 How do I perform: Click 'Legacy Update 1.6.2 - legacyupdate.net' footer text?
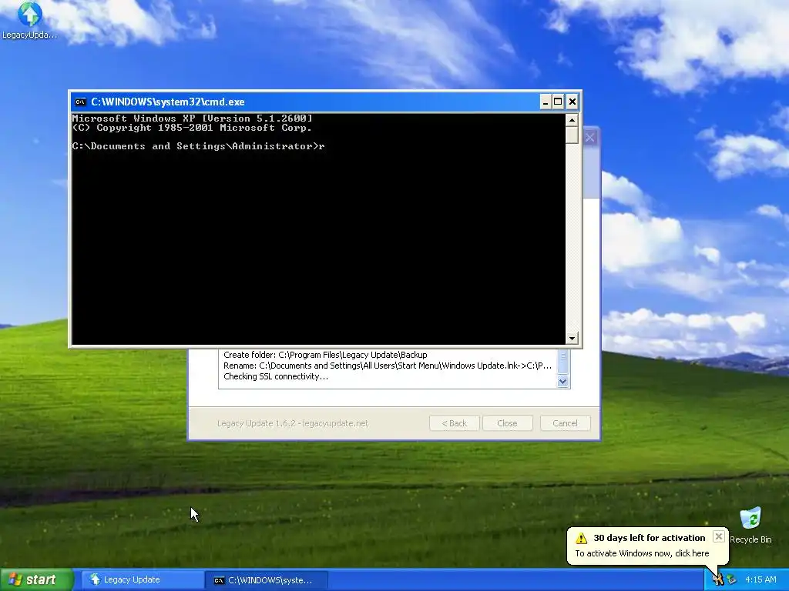[x=293, y=423]
